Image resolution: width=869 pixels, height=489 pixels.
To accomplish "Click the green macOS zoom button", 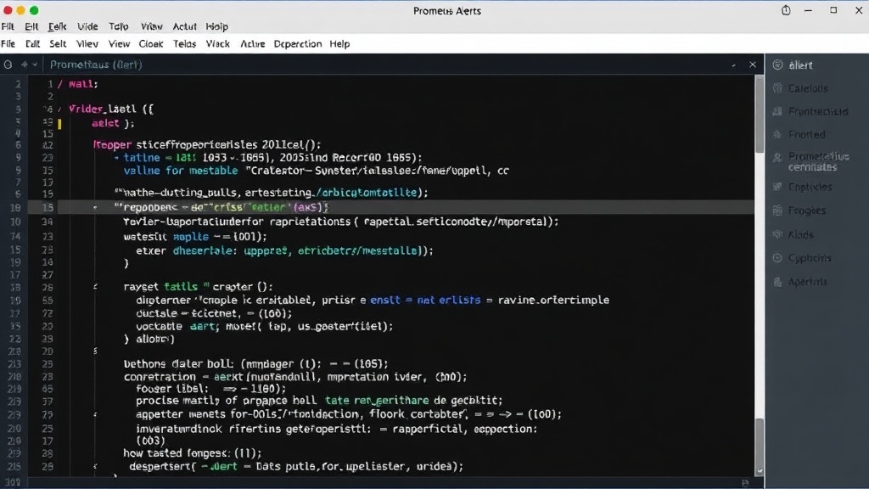I will 34,10.
